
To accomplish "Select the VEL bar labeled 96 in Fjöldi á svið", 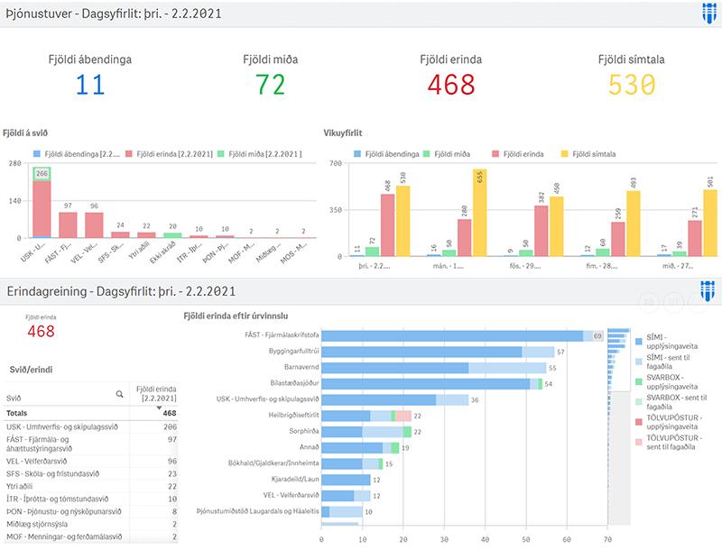I will click(94, 225).
